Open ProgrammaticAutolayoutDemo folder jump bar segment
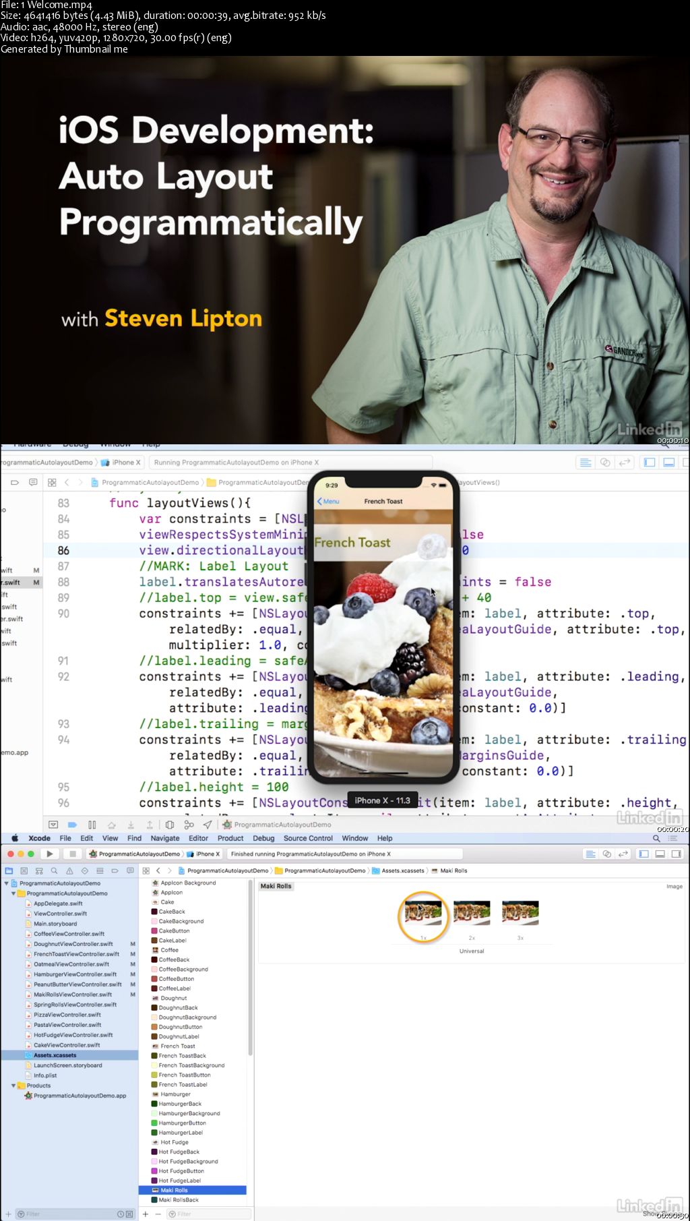Image resolution: width=690 pixels, height=1221 pixels. click(321, 870)
